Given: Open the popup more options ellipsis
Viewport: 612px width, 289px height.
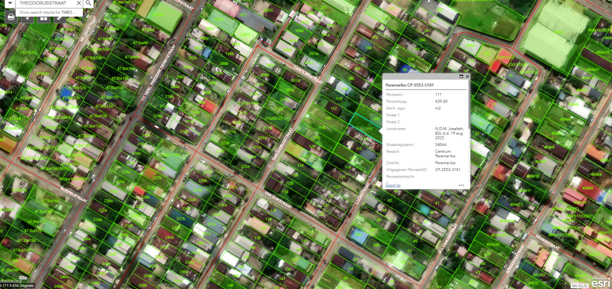Looking at the screenshot, I should tap(461, 185).
